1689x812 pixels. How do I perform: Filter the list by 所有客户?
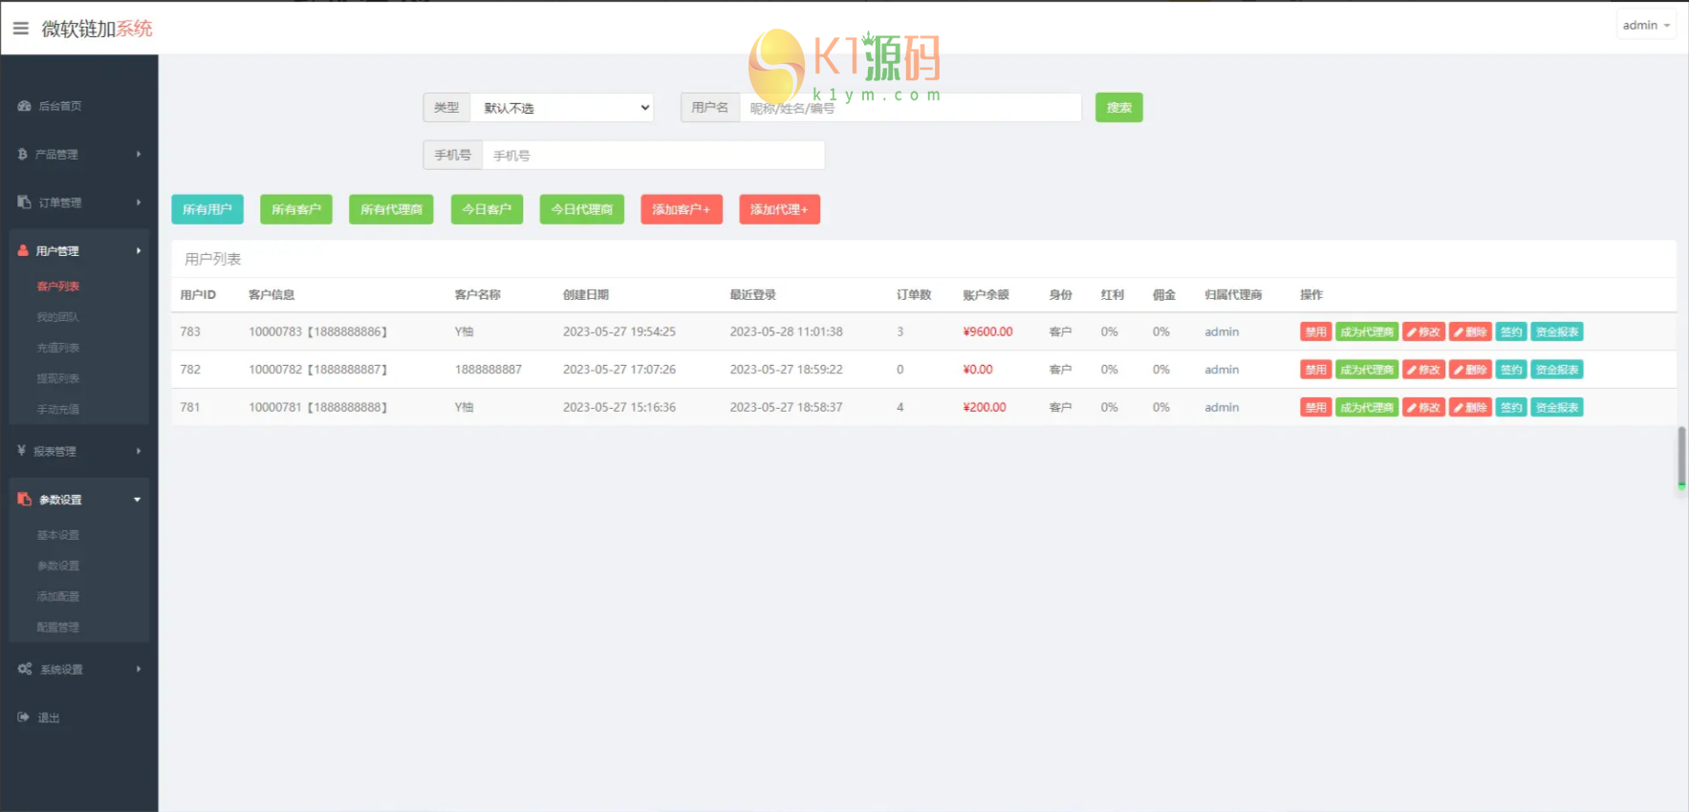296,209
